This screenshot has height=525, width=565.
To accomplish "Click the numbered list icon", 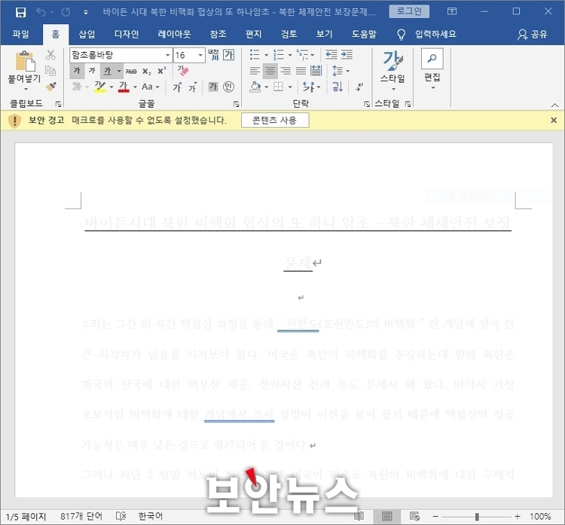I will point(279,55).
